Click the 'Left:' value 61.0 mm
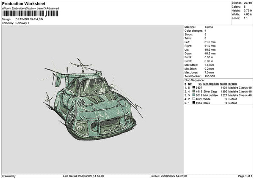 (x=210, y=42)
